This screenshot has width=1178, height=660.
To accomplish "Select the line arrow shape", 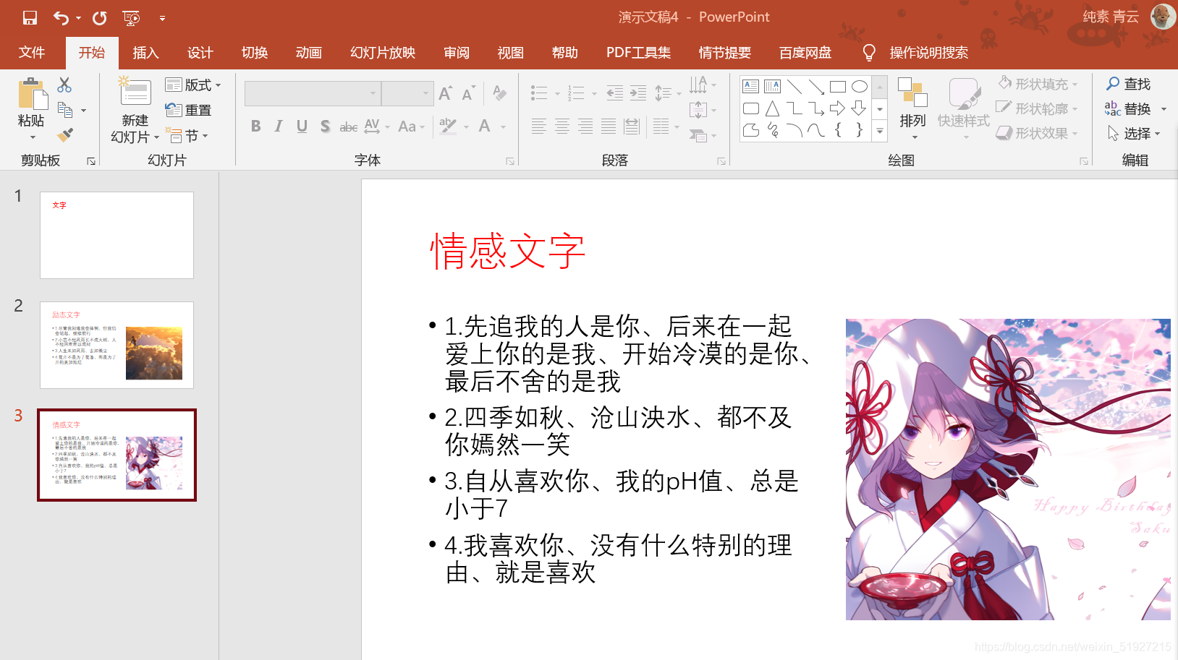I will 816,87.
